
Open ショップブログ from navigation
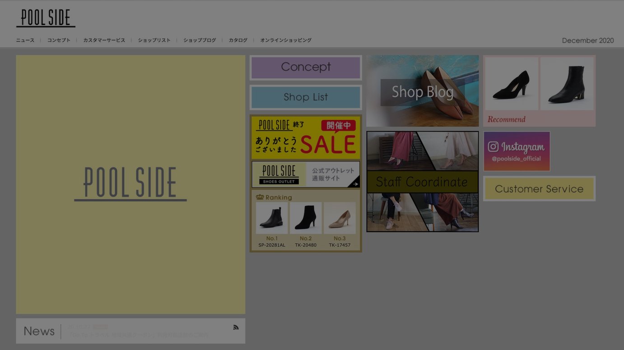(x=200, y=40)
